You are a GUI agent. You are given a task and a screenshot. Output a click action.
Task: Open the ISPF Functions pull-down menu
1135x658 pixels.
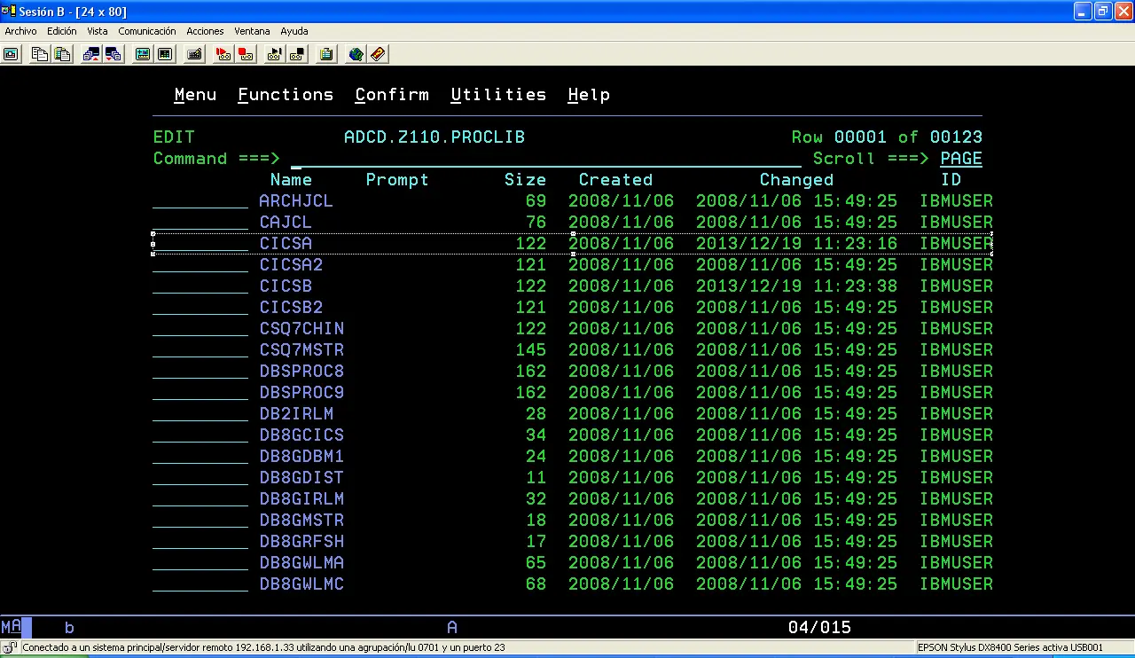[x=286, y=95]
